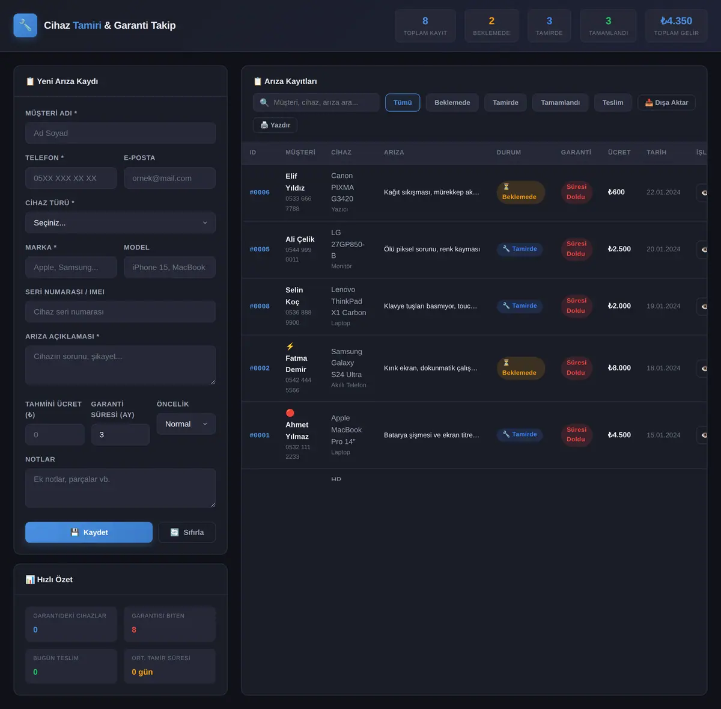This screenshot has height=709, width=721.
Task: Click the magnifier icon in search box
Action: click(264, 102)
